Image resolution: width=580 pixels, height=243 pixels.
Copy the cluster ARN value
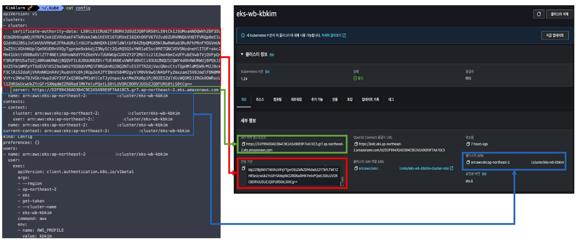[x=468, y=162]
